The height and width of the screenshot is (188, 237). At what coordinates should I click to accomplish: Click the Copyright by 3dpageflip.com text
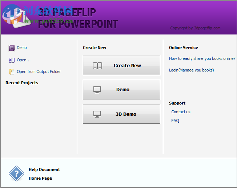pyautogui.click(x=195, y=28)
